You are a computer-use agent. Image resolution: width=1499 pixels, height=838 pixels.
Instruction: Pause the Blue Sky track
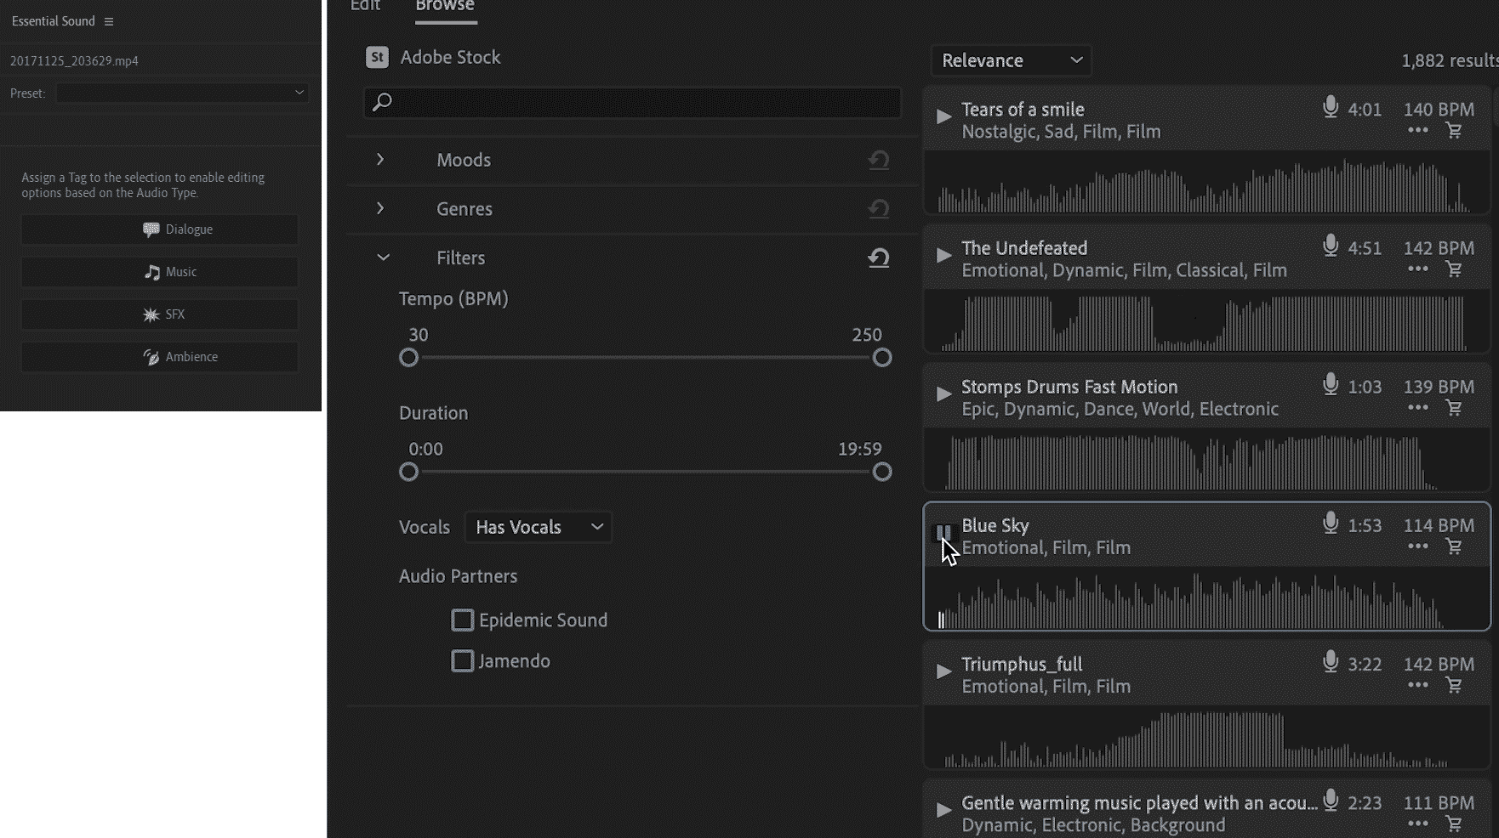(943, 533)
